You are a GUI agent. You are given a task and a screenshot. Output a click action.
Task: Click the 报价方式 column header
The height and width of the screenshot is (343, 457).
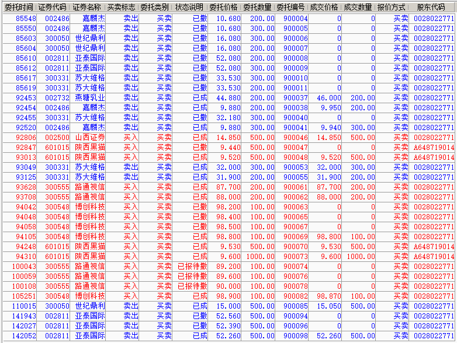click(x=392, y=7)
